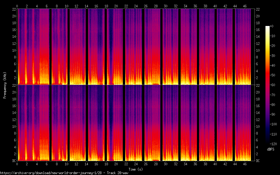
Task: Click the DC label at bottom right
Action: tap(258, 161)
